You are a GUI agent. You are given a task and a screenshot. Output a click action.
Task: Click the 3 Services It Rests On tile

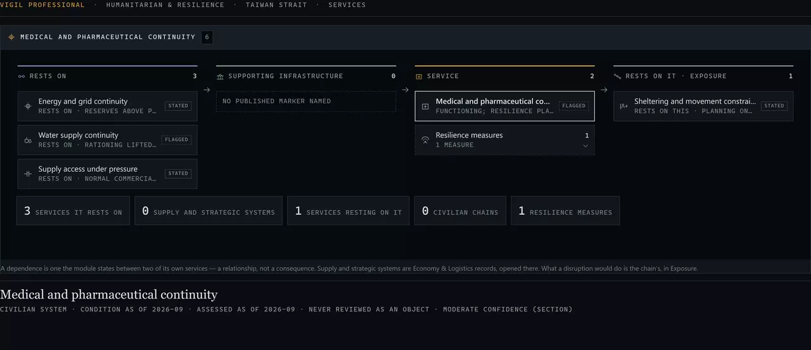coord(73,211)
